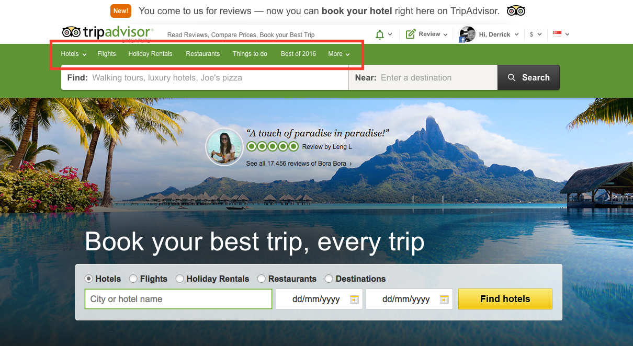Click the owl icon in top banner
This screenshot has height=346, width=633.
(516, 10)
